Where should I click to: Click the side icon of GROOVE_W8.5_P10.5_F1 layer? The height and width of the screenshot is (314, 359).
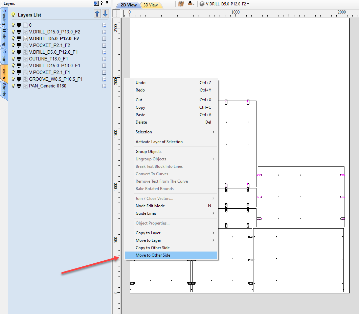(25, 79)
